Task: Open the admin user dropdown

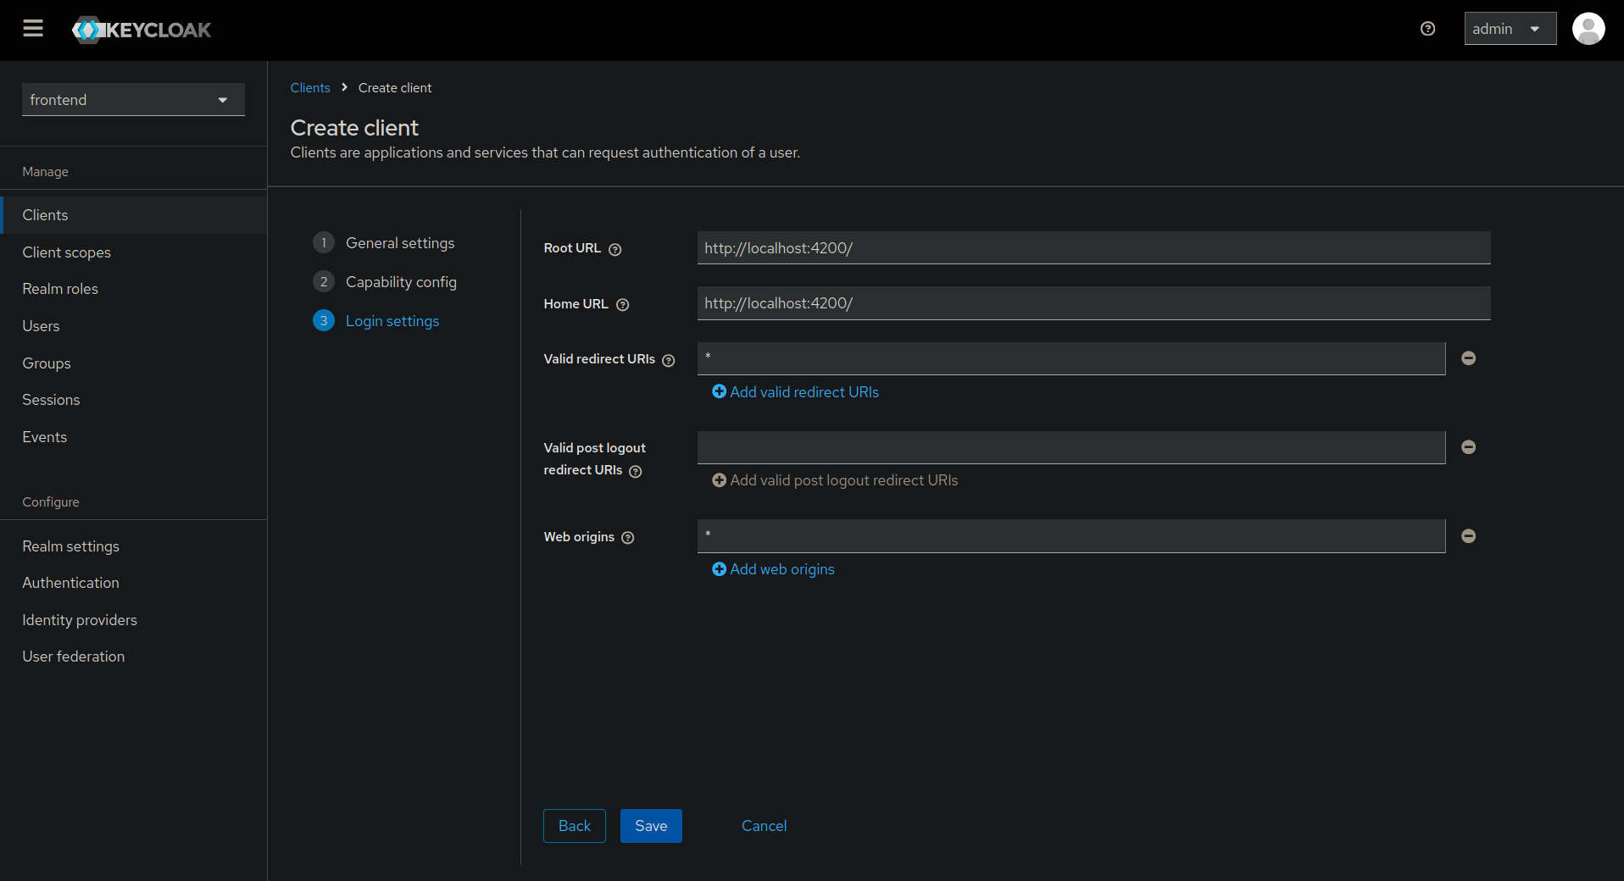Action: (x=1510, y=29)
